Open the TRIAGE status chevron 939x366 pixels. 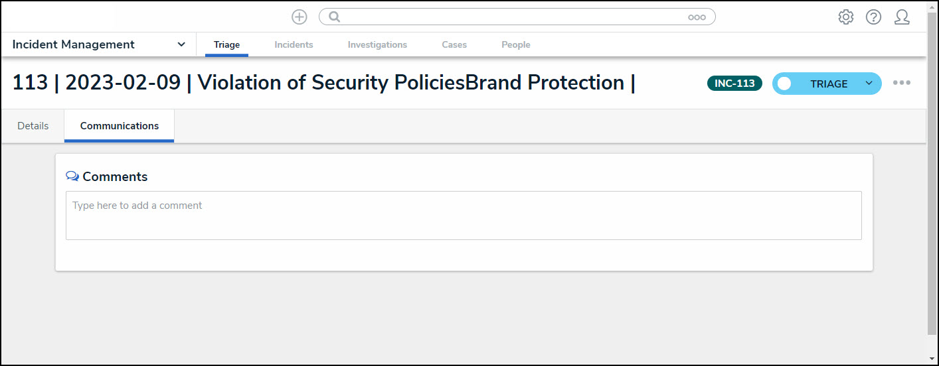point(869,84)
